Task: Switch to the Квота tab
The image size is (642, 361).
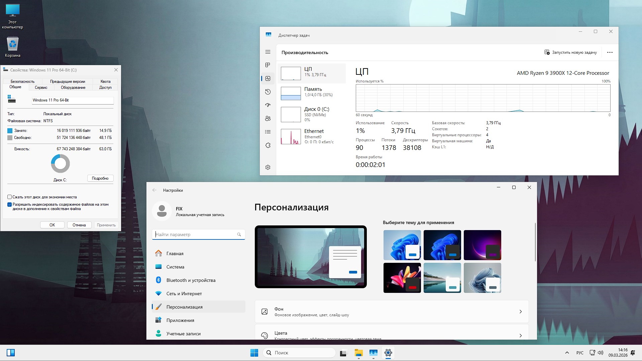Action: tap(105, 81)
